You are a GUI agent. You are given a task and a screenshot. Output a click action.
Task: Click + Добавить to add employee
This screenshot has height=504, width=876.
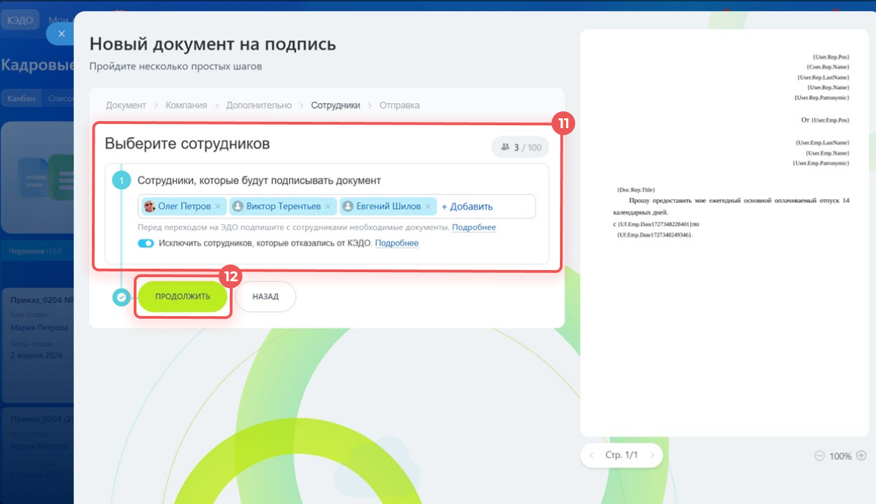pos(467,207)
